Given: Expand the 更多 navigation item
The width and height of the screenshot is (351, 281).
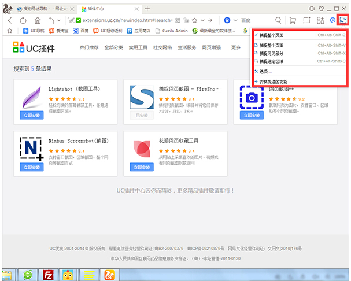Looking at the screenshot, I should tap(236, 47).
